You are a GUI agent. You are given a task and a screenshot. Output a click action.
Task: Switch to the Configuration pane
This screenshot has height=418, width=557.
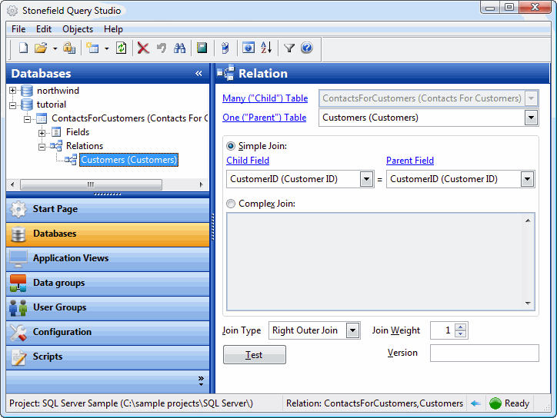[x=62, y=332]
